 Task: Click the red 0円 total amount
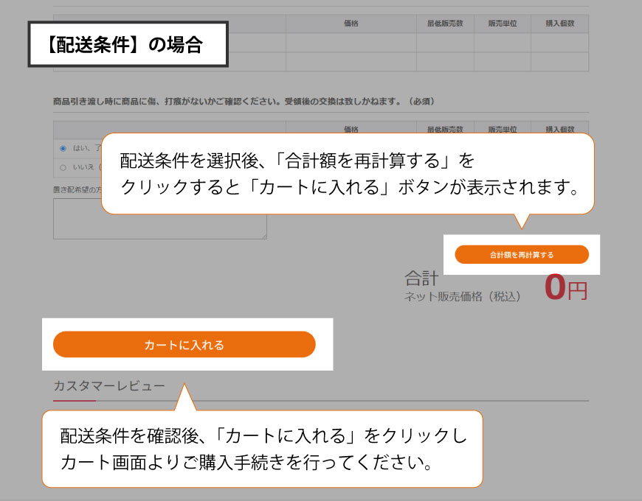coord(565,289)
